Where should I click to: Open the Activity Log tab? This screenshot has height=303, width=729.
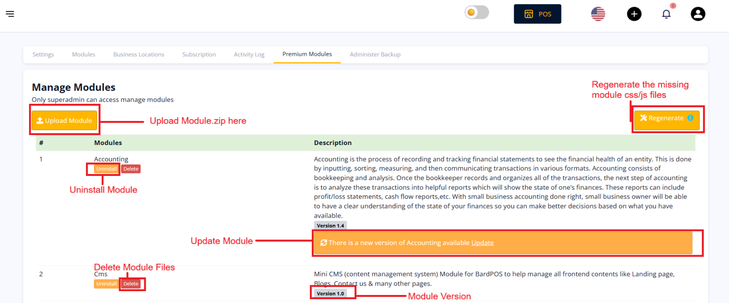coord(249,54)
